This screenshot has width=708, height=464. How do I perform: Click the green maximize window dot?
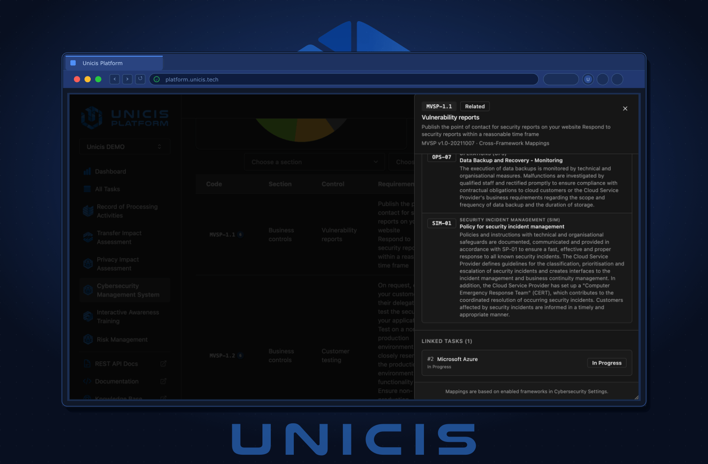pos(98,79)
